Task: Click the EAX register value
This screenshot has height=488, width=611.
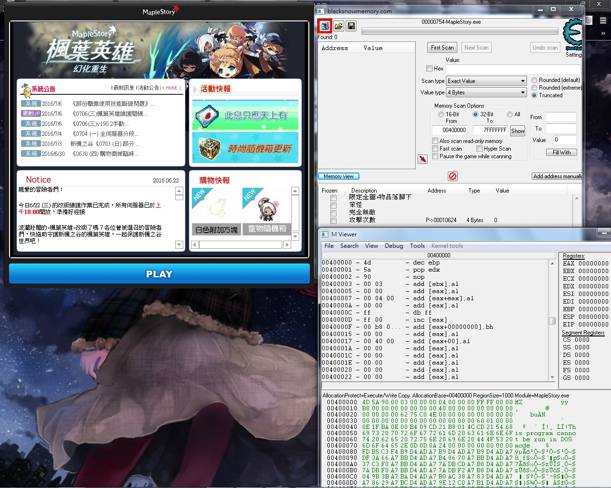Action: pos(593,264)
